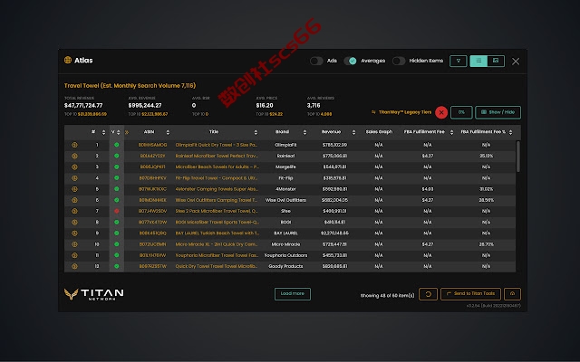This screenshot has height=362, width=580.
Task: Open the Show / Hide columns button
Action: [498, 112]
